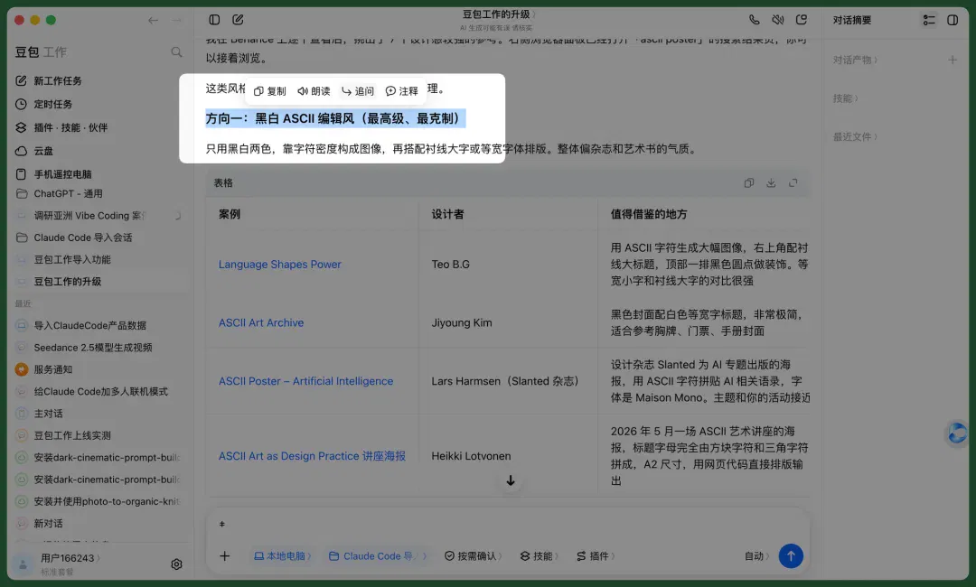Open the 技能 picker in the input bar
This screenshot has width=976, height=587.
pyautogui.click(x=539, y=556)
